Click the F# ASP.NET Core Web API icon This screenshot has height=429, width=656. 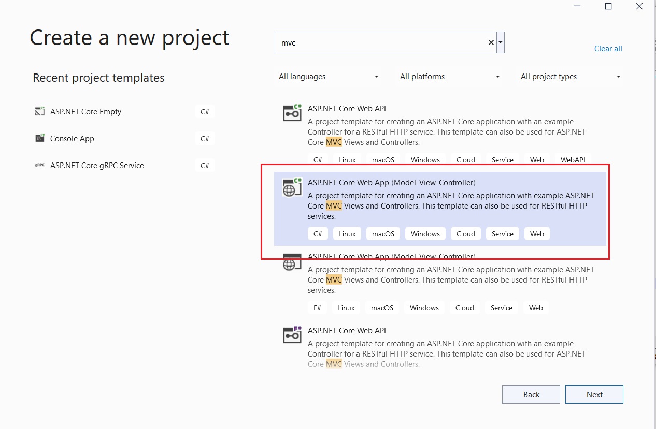292,335
